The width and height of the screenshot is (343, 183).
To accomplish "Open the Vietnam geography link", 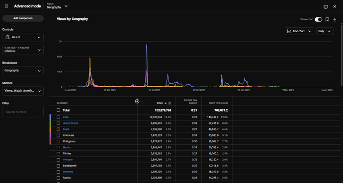I will (68, 160).
